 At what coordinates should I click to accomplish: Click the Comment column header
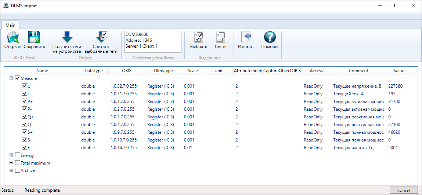pyautogui.click(x=358, y=71)
